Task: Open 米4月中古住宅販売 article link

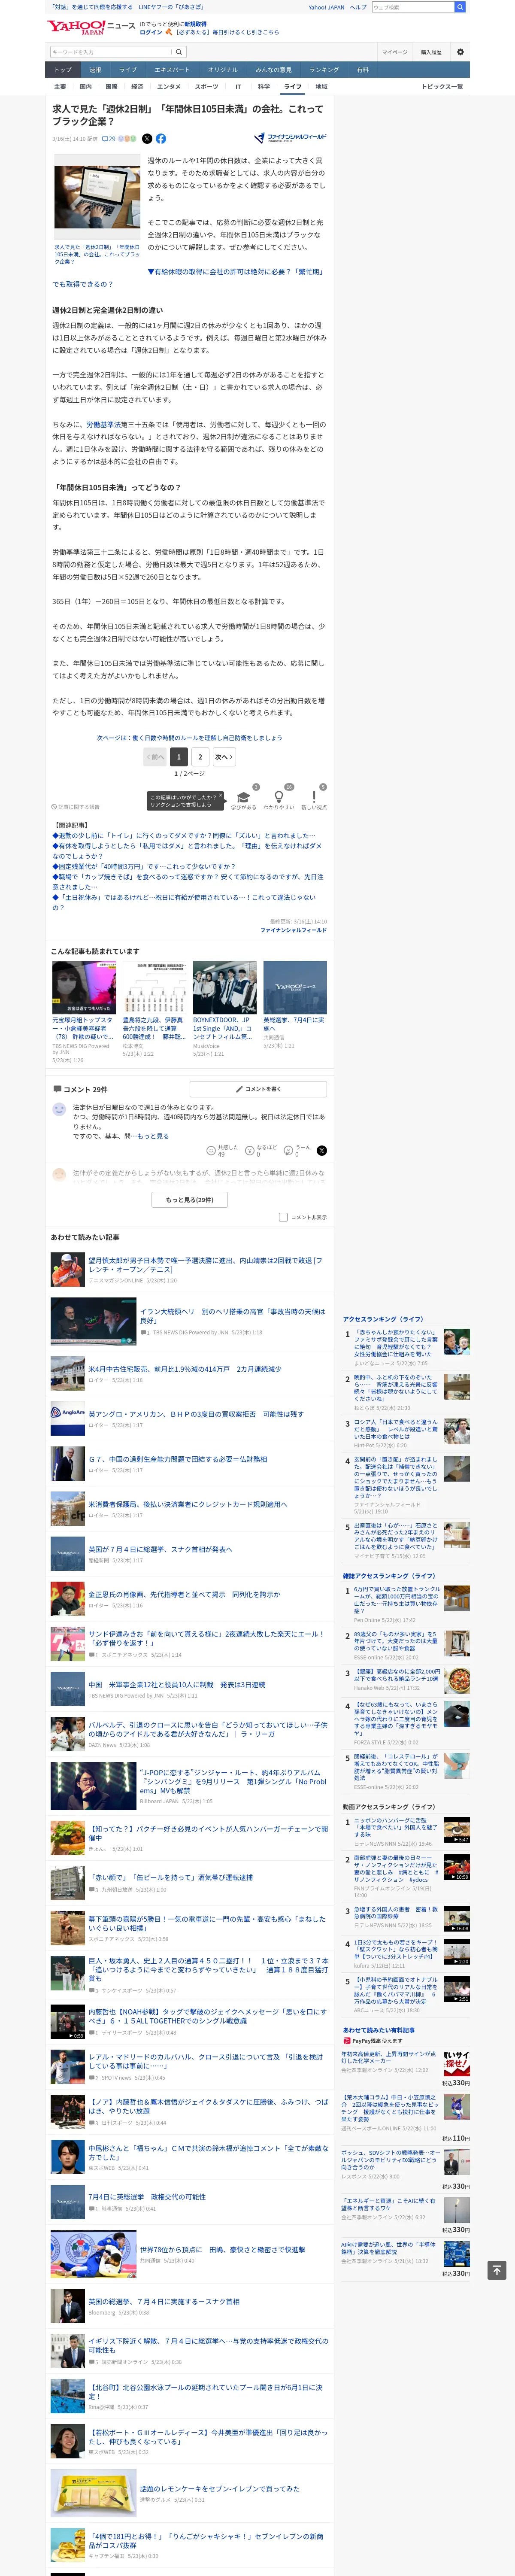Action: point(185,1369)
